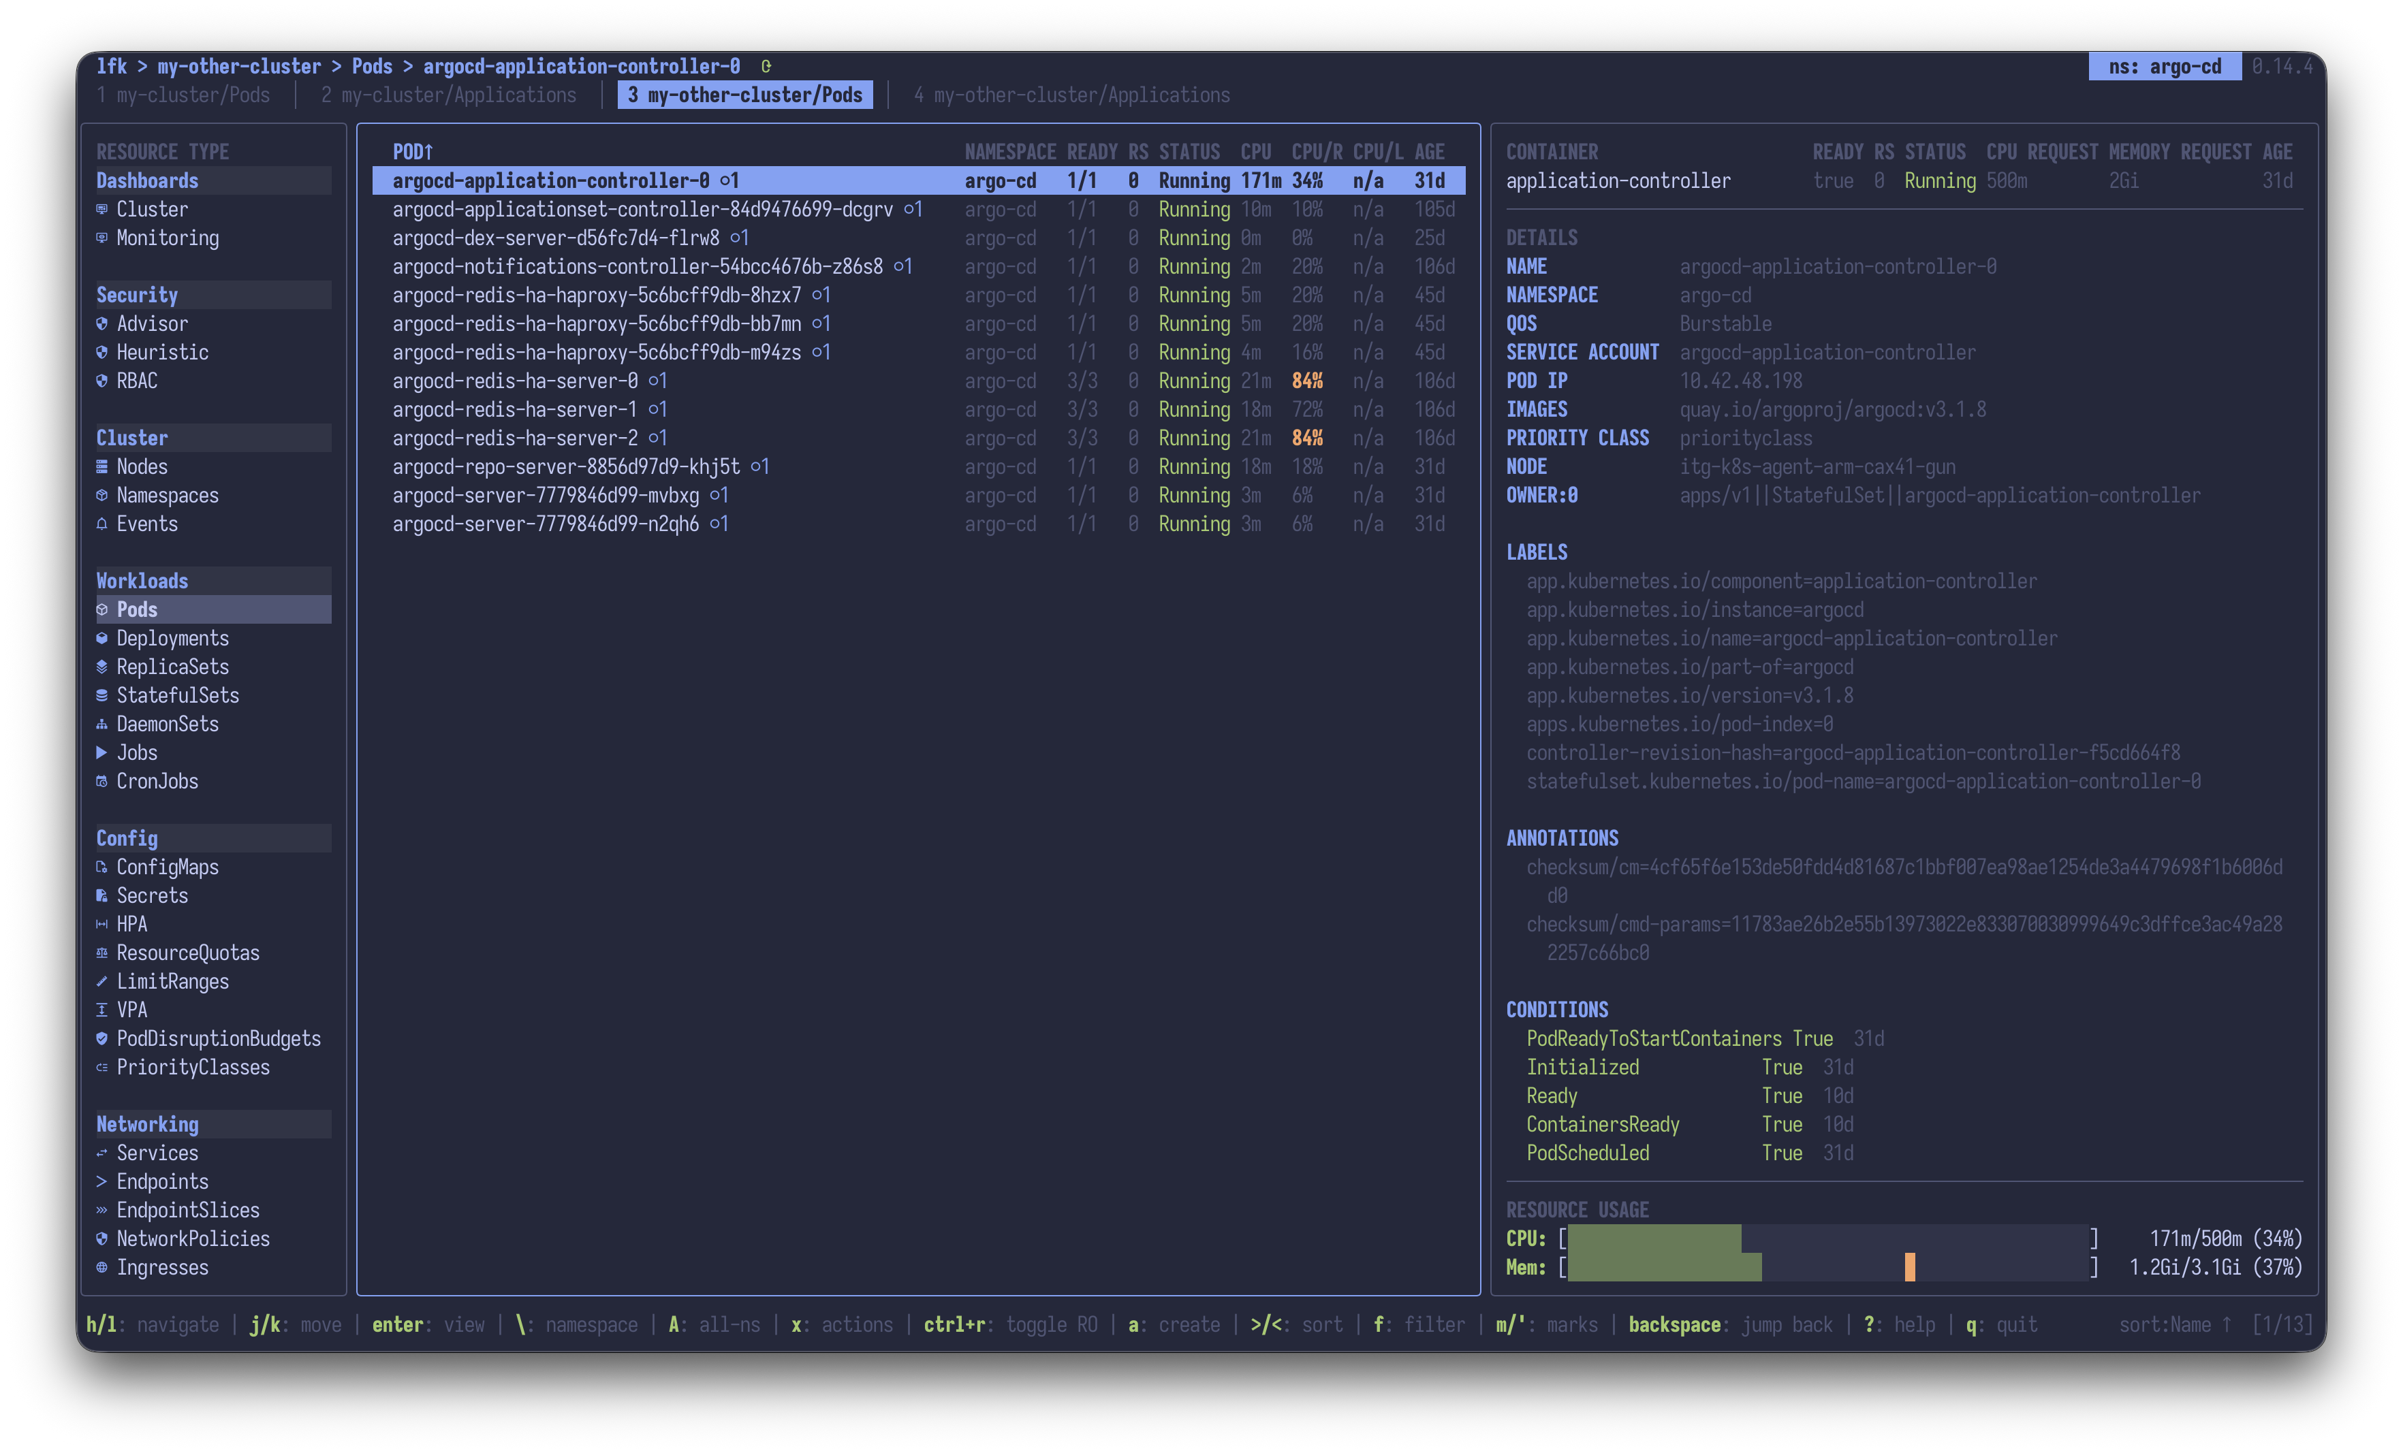Select pod argocd-applicationset-controller-84d9476699-dcgrv
This screenshot has height=1453, width=2403.
click(x=917, y=210)
